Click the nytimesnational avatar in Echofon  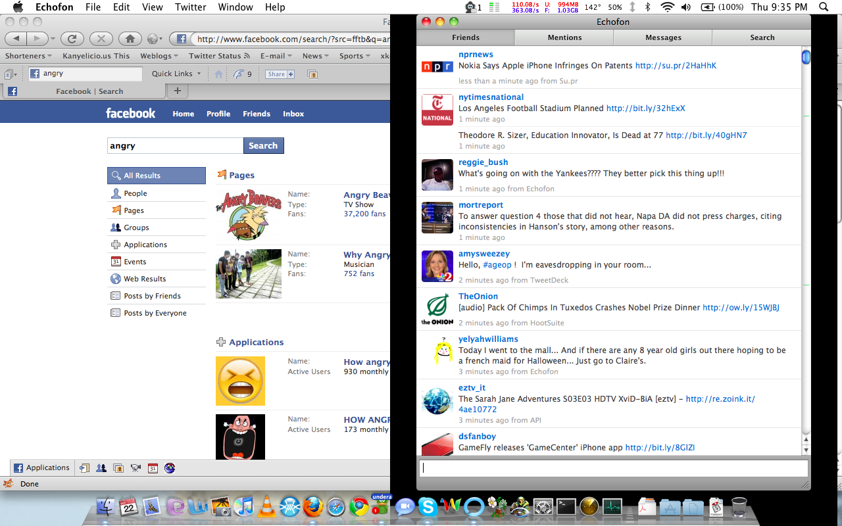[x=437, y=110]
